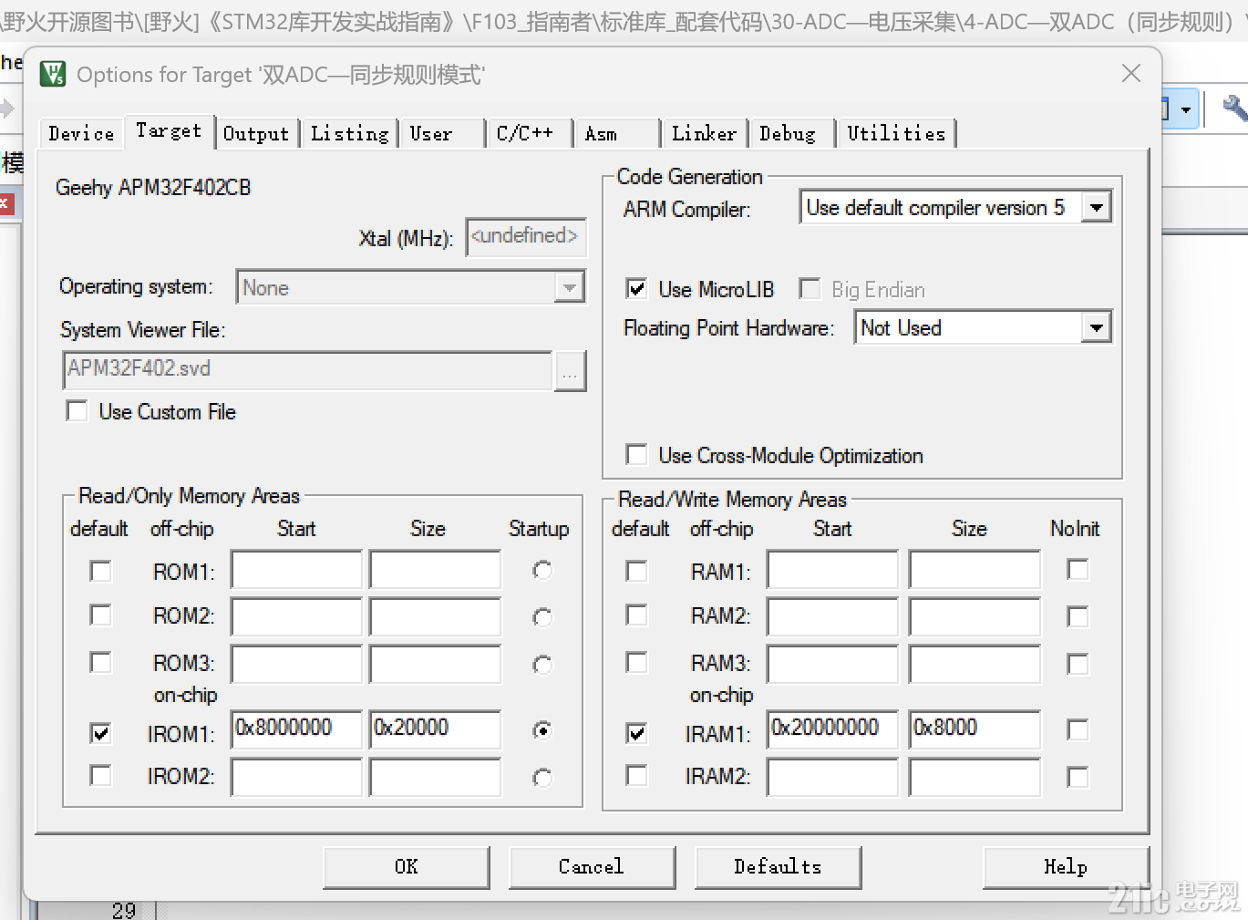Click the System Viewer File field
The height and width of the screenshot is (920, 1248).
(308, 369)
